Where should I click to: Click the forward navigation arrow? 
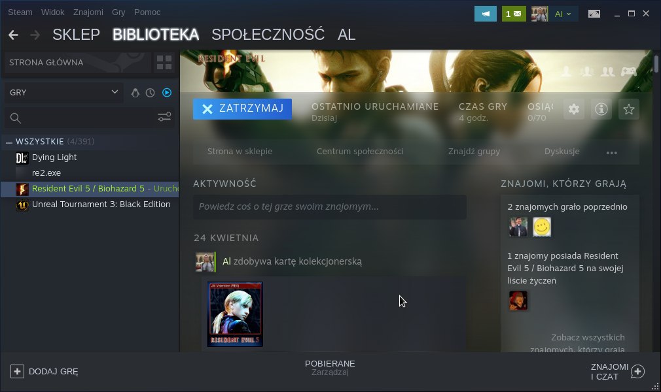(x=35, y=35)
